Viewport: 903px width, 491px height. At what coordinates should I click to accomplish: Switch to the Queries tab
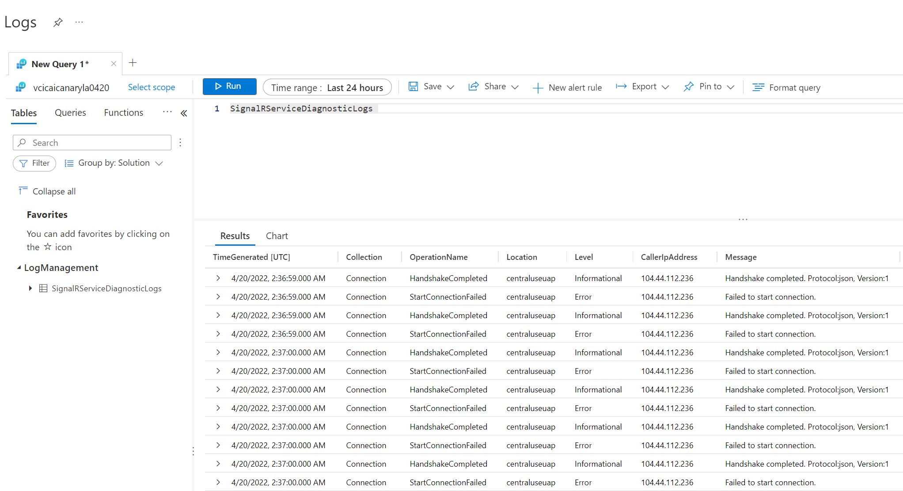coord(70,113)
